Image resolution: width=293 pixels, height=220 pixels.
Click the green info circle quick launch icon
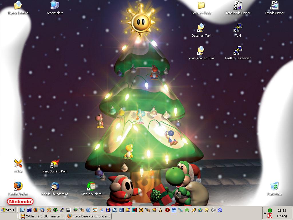187,210
